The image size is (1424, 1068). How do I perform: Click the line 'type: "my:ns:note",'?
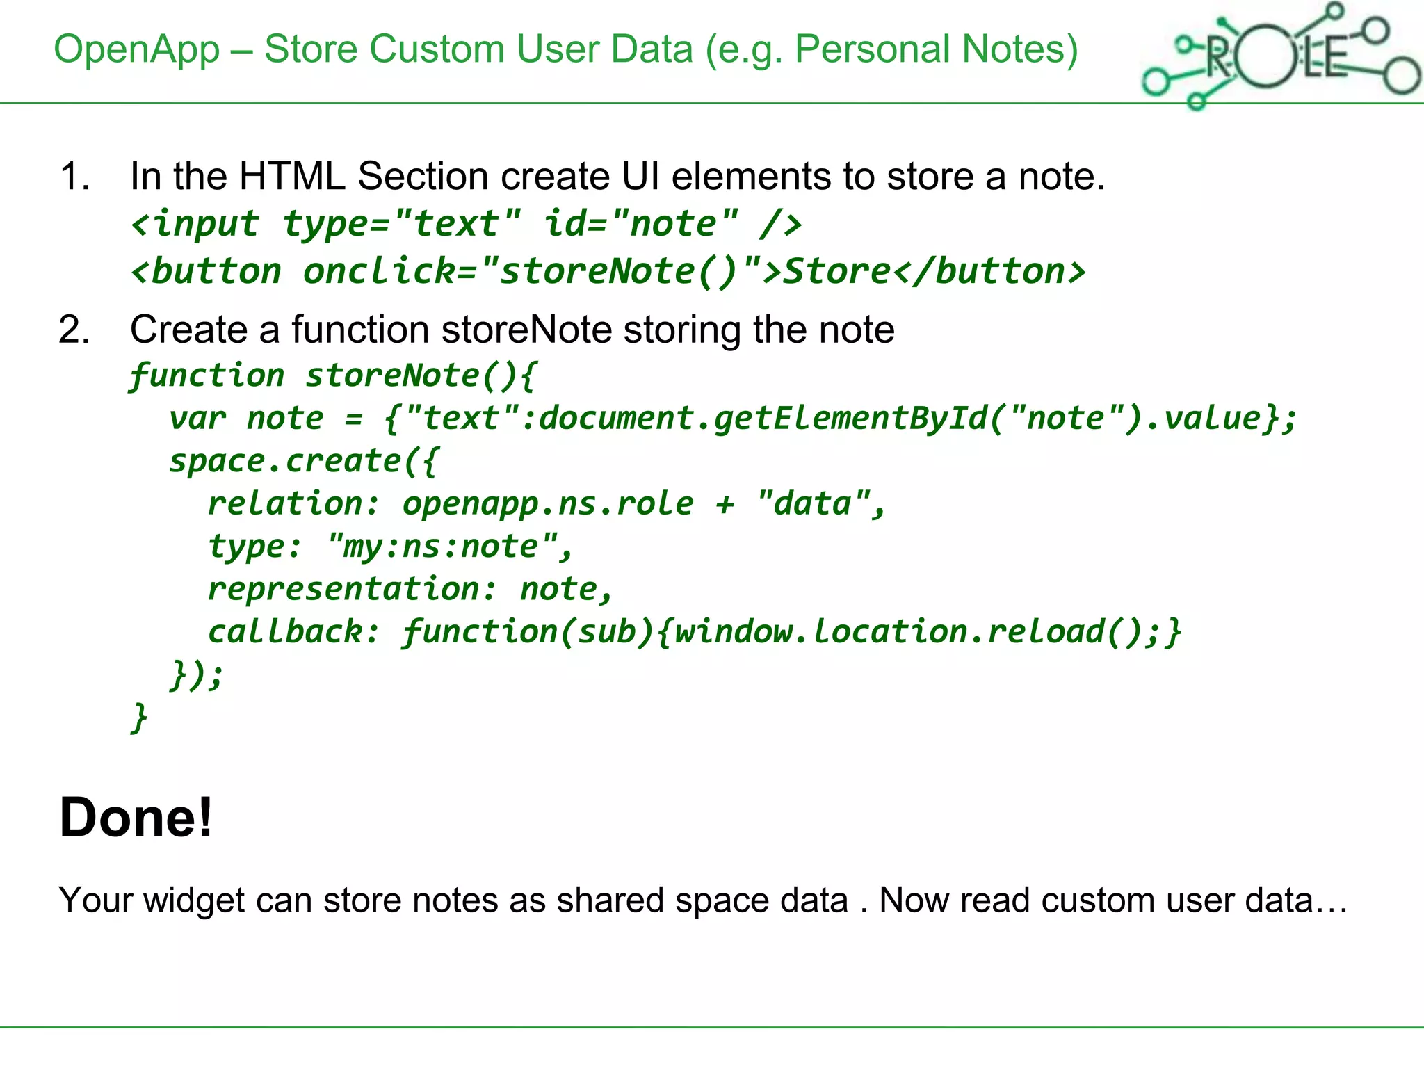point(391,547)
